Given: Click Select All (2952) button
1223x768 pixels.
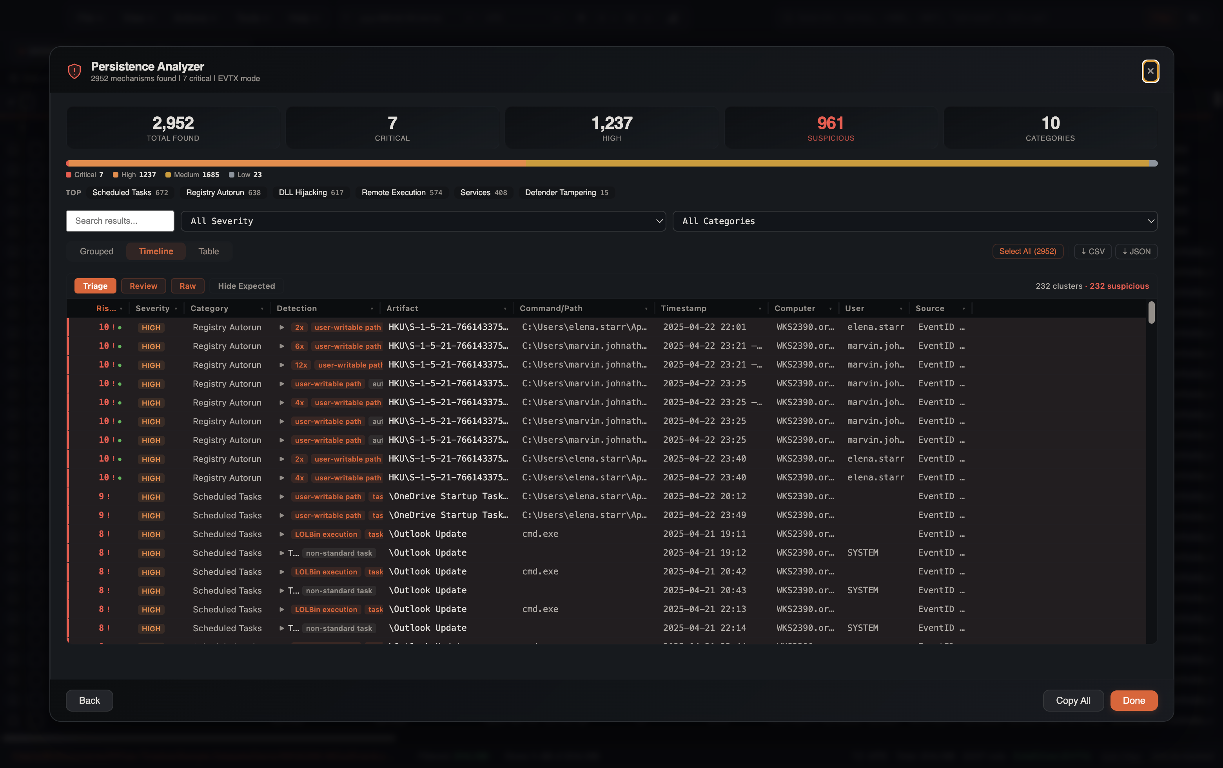Looking at the screenshot, I should [x=1027, y=251].
